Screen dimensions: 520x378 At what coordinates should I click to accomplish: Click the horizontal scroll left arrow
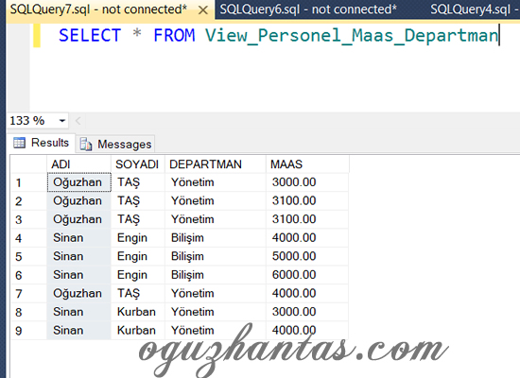pyautogui.click(x=78, y=121)
